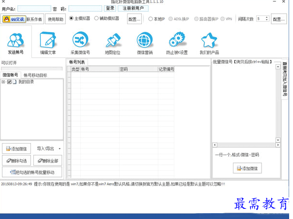Click the batch box scroll left arrow
The height and width of the screenshot is (219, 293).
click(x=215, y=145)
